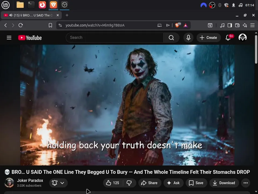The image size is (258, 194).
Task: Open sound volume tray icon
Action: (240, 5)
